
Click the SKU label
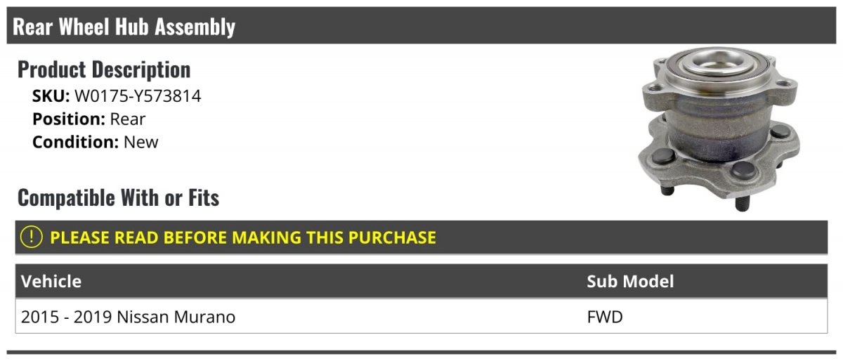point(51,96)
